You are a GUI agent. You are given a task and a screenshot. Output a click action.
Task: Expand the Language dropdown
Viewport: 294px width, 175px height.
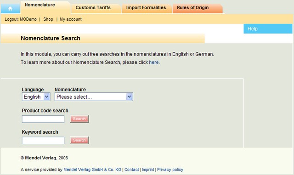click(36, 97)
